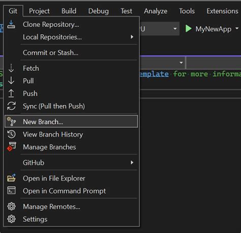Click the Fetch dotted-arrow icon
The height and width of the screenshot is (233, 241).
coord(11,68)
